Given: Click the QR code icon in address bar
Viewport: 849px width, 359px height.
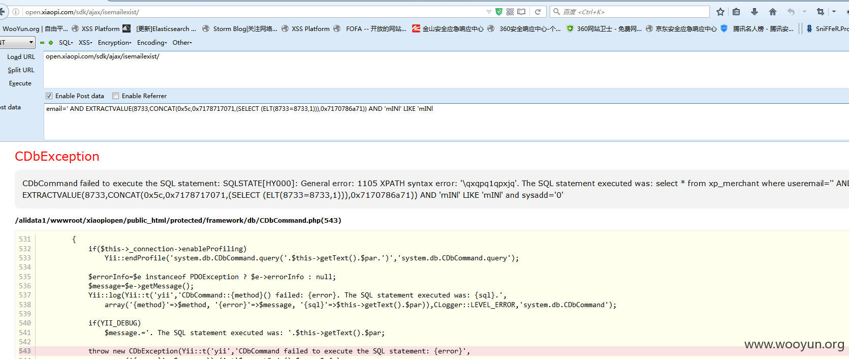Looking at the screenshot, I should (x=510, y=12).
